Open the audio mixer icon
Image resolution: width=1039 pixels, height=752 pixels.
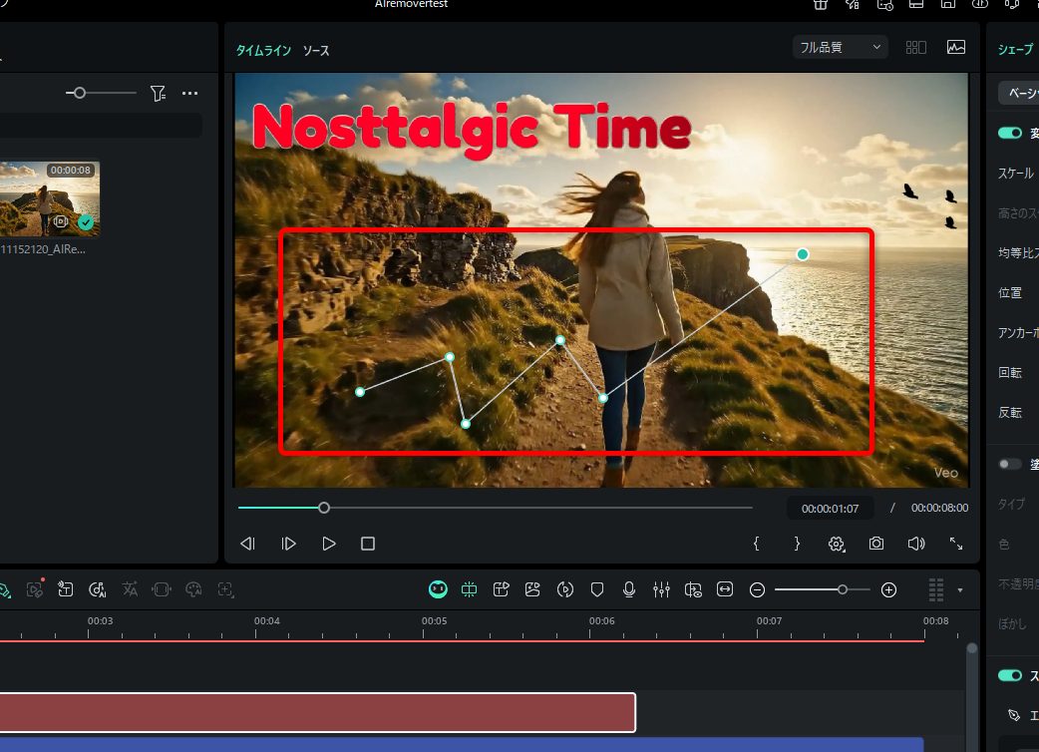point(661,589)
